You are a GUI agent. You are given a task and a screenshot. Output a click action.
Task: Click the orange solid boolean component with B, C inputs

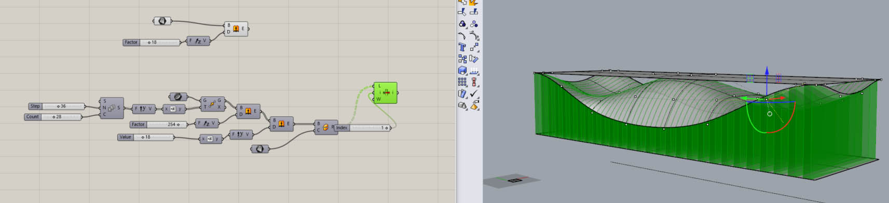(325, 127)
